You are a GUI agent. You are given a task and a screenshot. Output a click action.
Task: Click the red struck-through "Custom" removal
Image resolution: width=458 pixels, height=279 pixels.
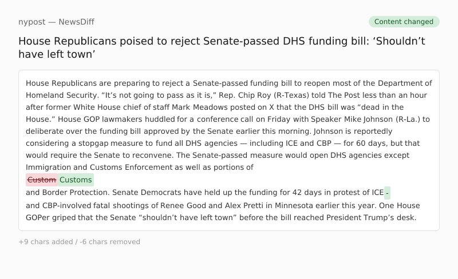[x=42, y=180]
